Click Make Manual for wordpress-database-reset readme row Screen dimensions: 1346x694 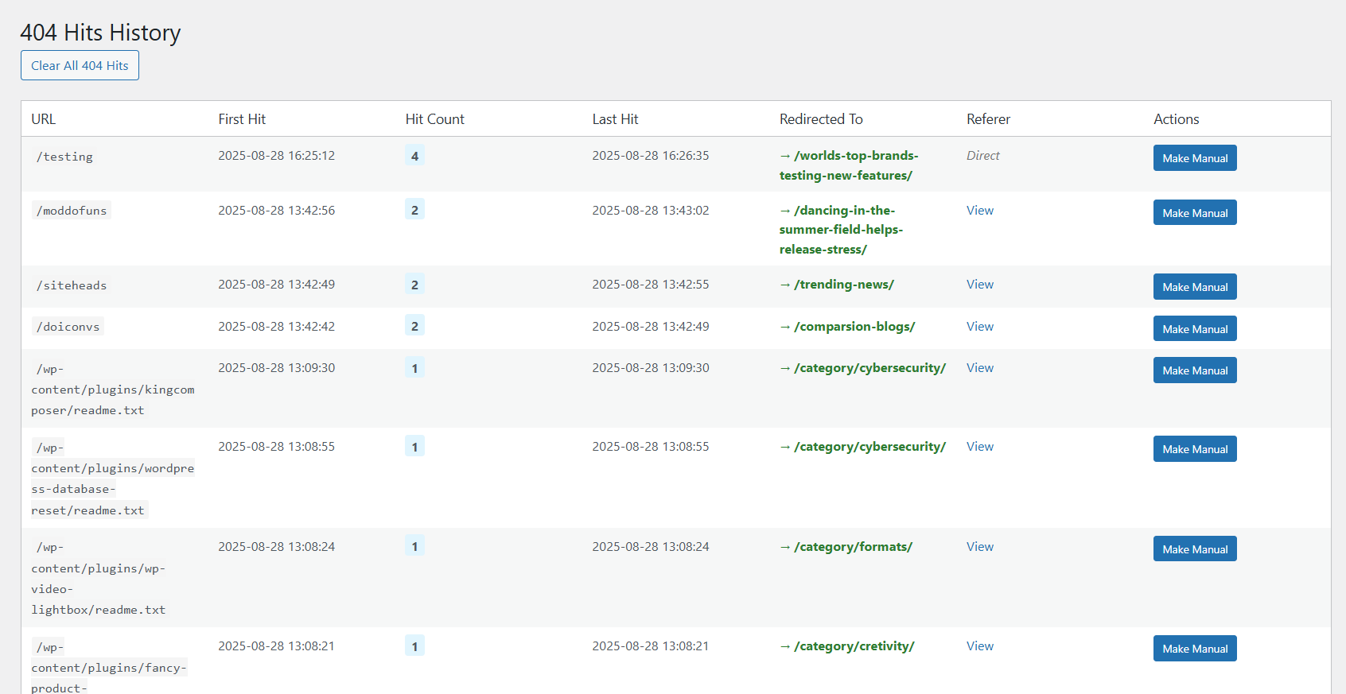(x=1194, y=449)
